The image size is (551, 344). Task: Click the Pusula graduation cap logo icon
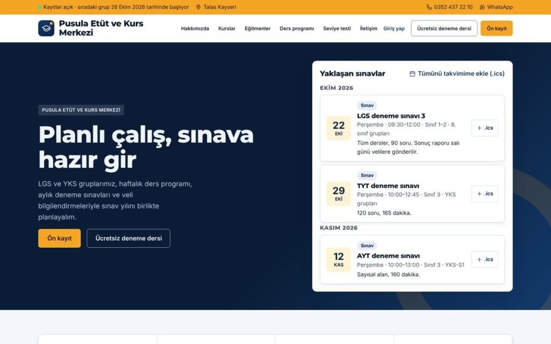(x=46, y=28)
